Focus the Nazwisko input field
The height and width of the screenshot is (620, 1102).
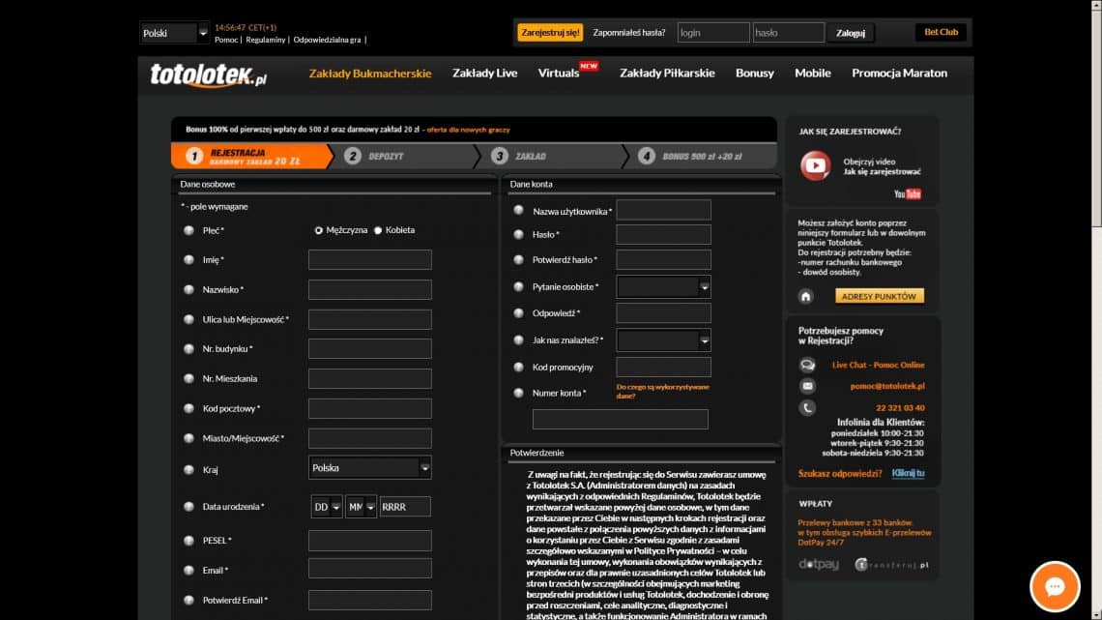(369, 289)
